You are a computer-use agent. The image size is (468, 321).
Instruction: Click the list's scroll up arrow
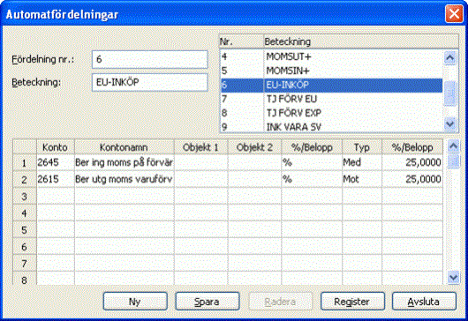(450, 57)
